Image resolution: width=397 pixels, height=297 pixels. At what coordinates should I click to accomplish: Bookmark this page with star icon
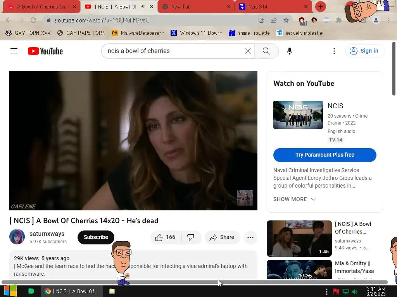click(x=286, y=20)
